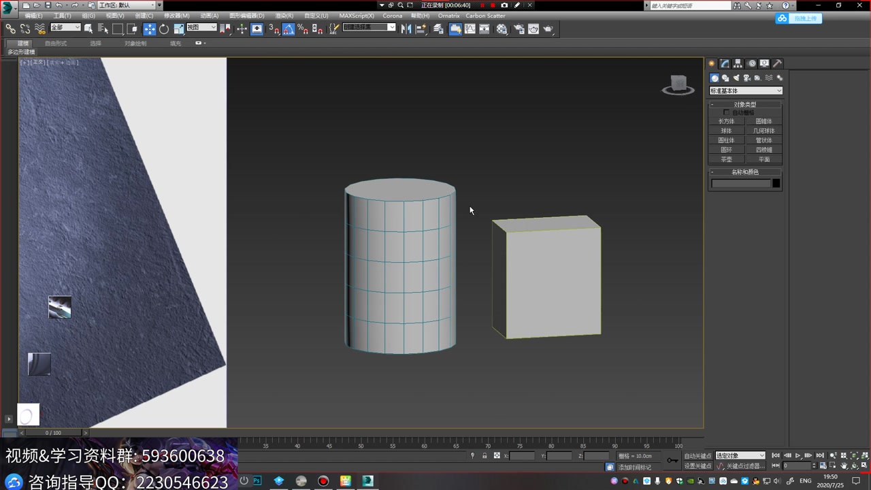This screenshot has height=490, width=871.
Task: Open the 全部 selection filter dropdown
Action: [x=66, y=27]
